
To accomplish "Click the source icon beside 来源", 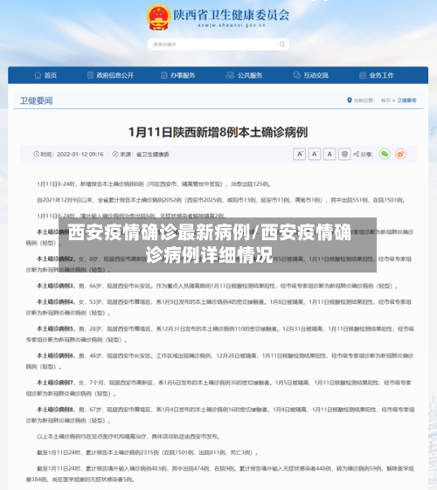I will coord(115,154).
